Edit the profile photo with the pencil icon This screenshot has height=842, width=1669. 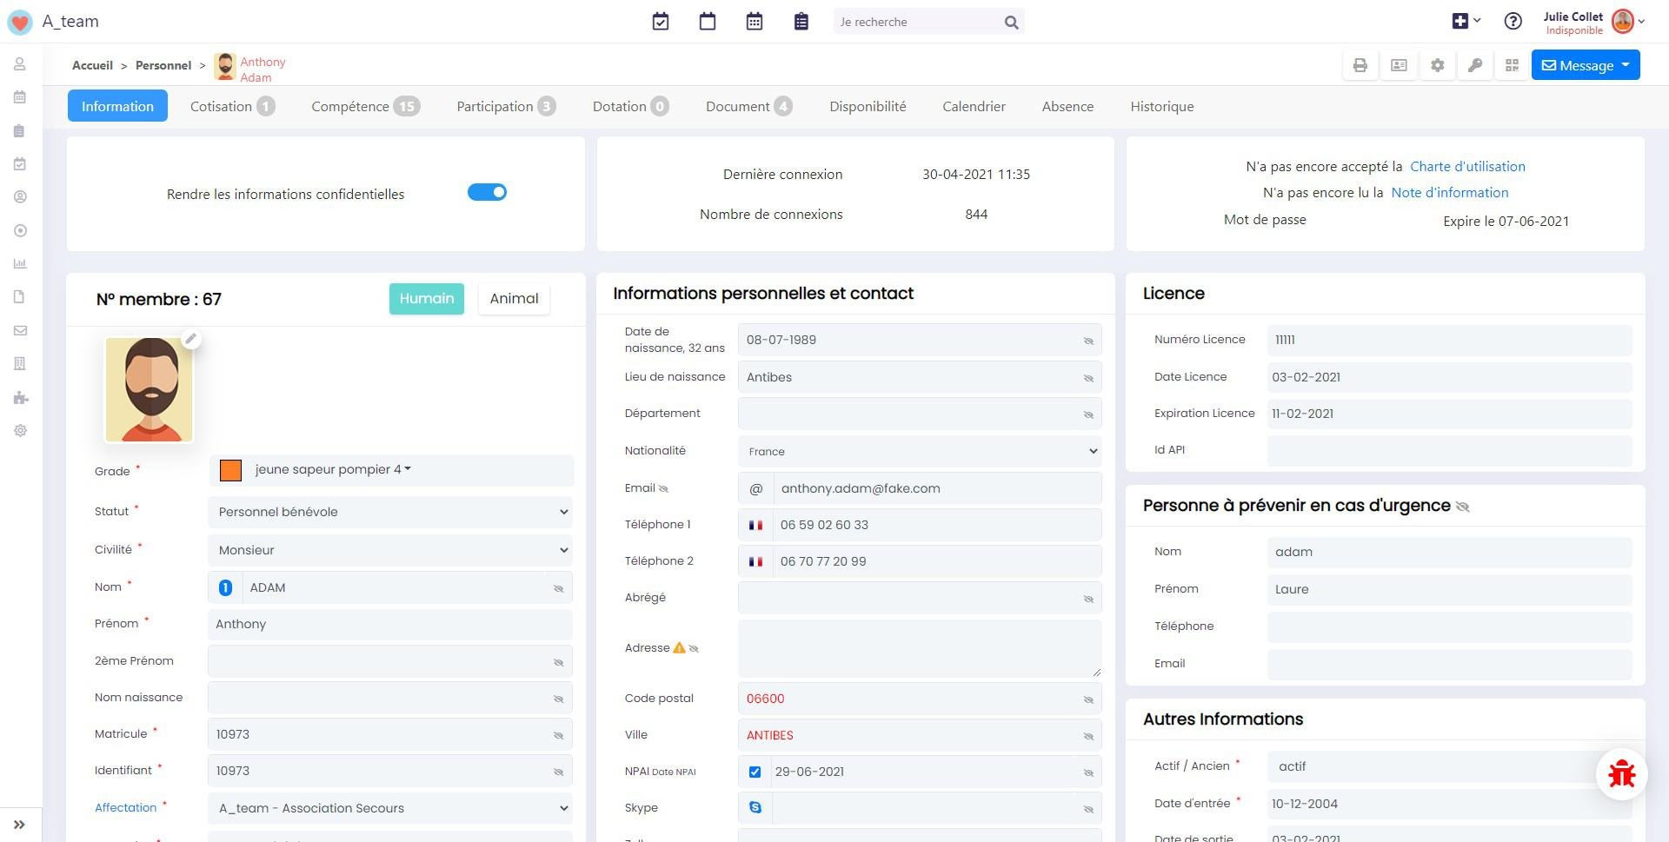pyautogui.click(x=191, y=339)
